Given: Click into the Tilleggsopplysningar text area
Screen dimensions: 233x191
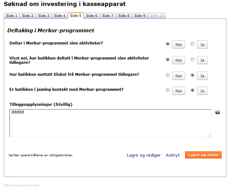Looking at the screenshot, I should pos(110,123).
